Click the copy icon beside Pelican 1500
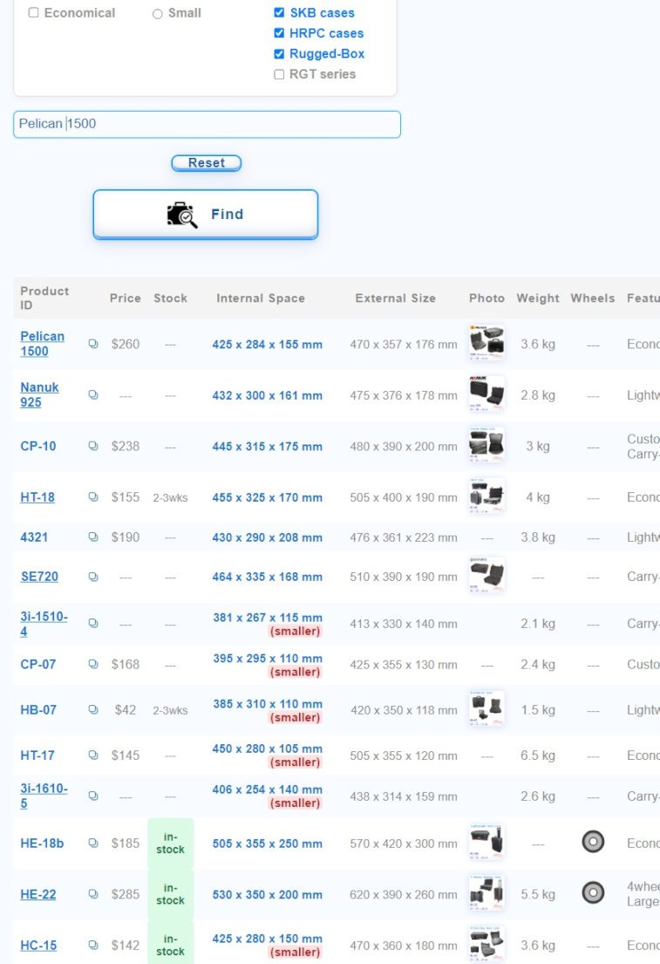 coord(93,344)
